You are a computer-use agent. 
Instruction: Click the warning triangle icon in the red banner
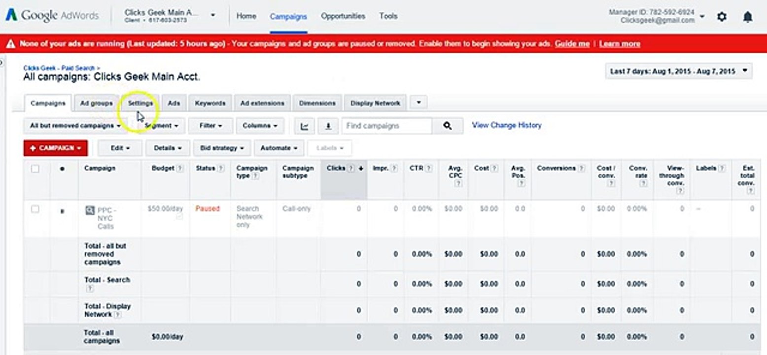tap(10, 44)
